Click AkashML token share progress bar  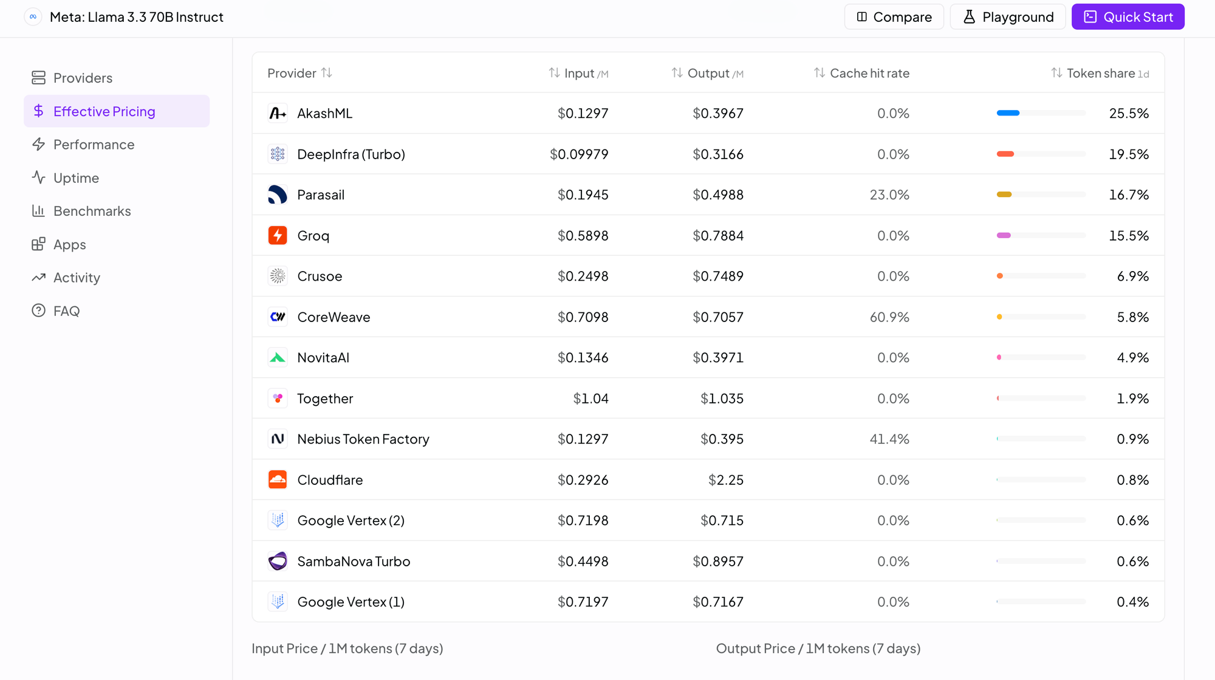[1041, 113]
